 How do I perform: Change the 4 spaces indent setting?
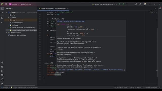(x=138, y=87)
